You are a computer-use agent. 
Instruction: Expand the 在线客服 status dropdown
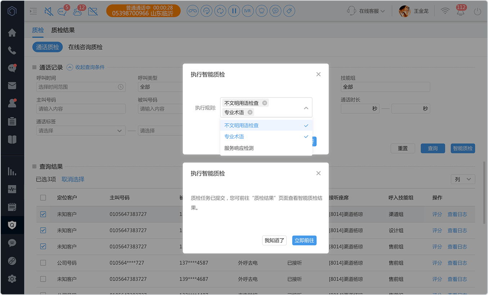click(366, 11)
